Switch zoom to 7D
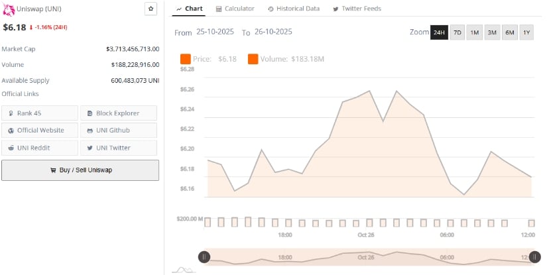 (x=457, y=32)
